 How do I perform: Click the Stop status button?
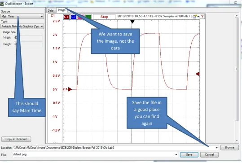(x=104, y=17)
